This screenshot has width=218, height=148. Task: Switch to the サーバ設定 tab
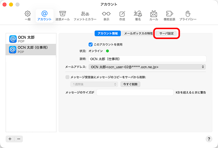(x=167, y=34)
